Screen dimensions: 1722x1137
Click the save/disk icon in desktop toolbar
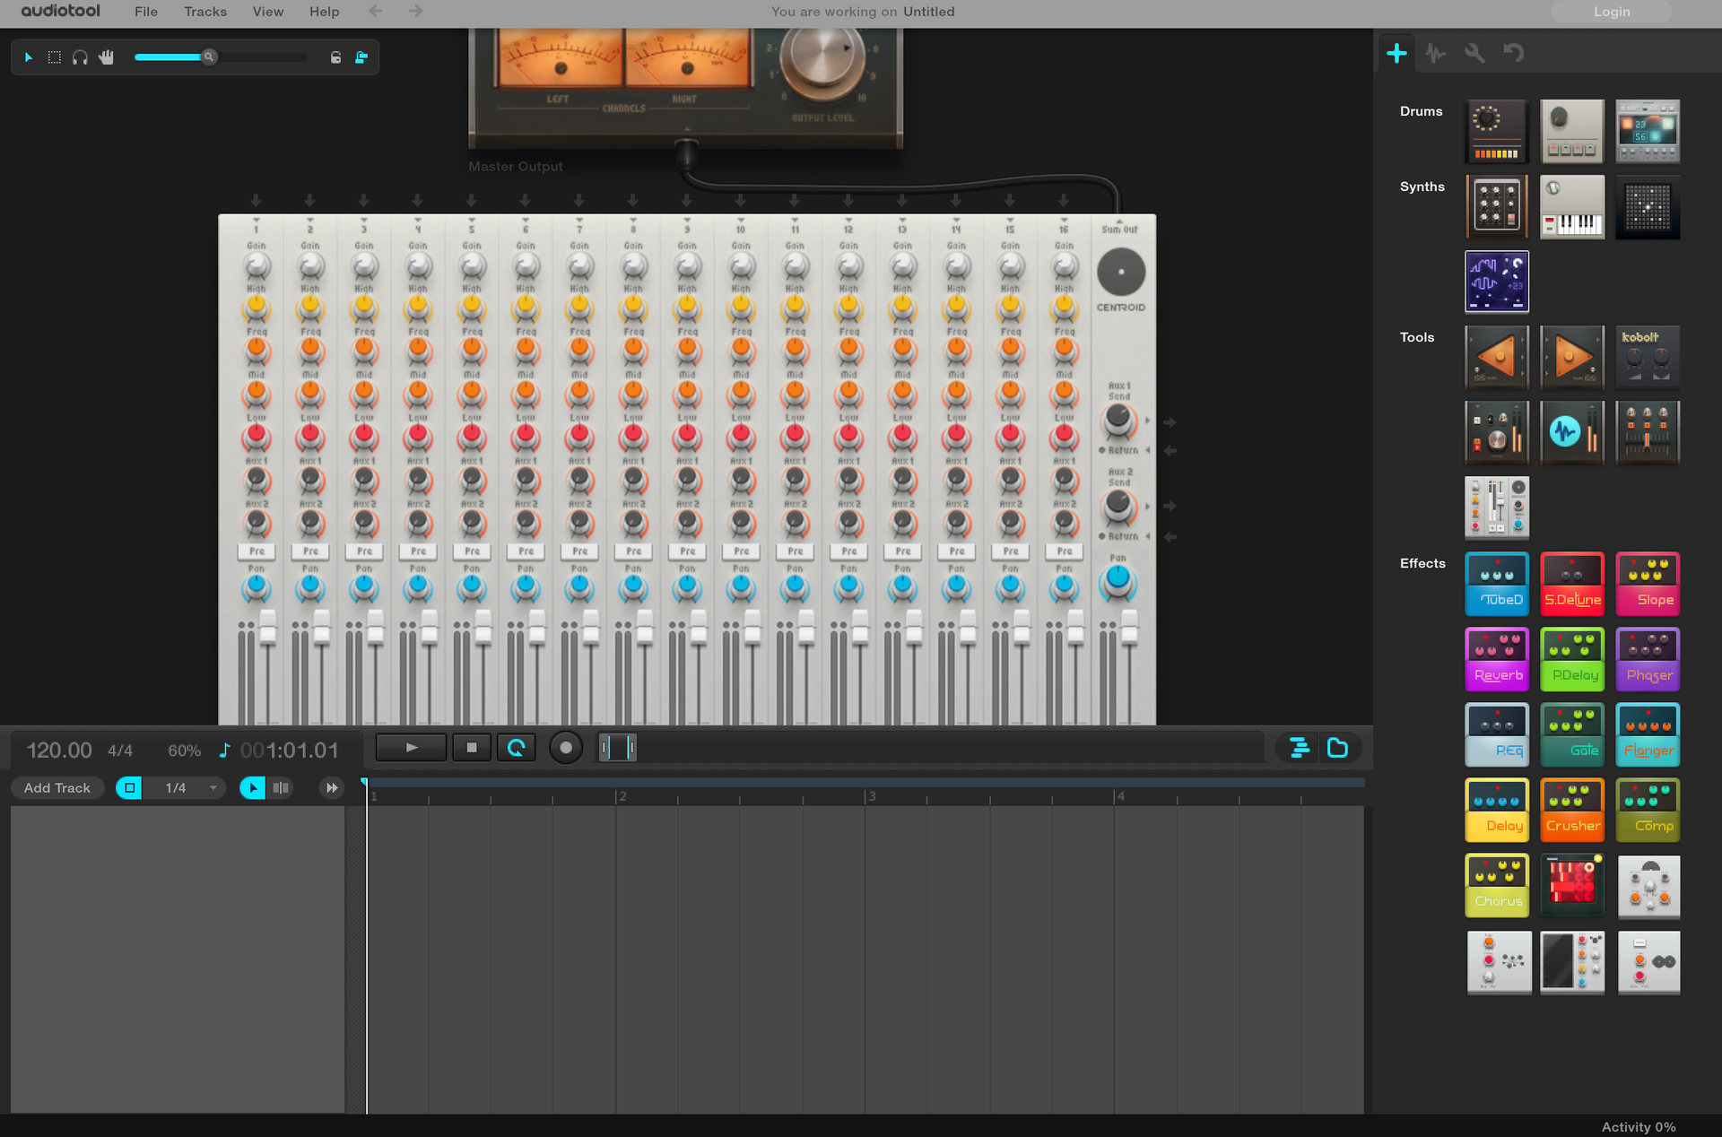tap(335, 57)
